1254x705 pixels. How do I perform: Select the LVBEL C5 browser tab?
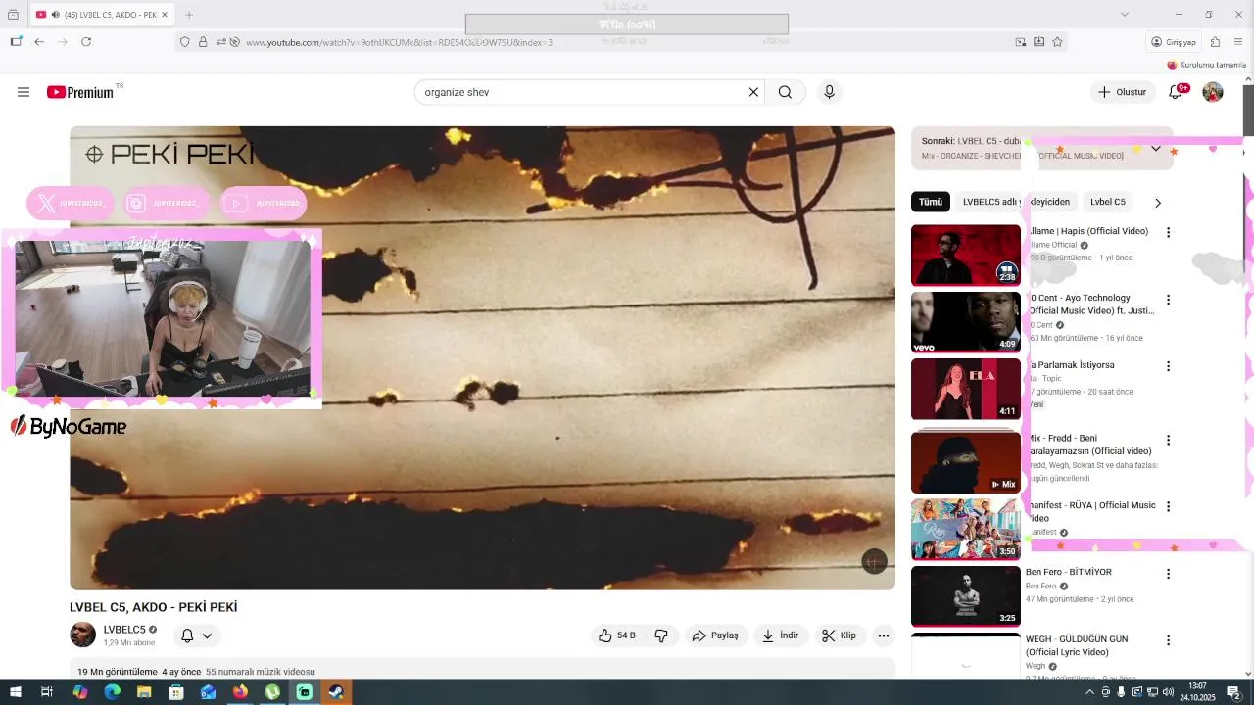click(102, 15)
